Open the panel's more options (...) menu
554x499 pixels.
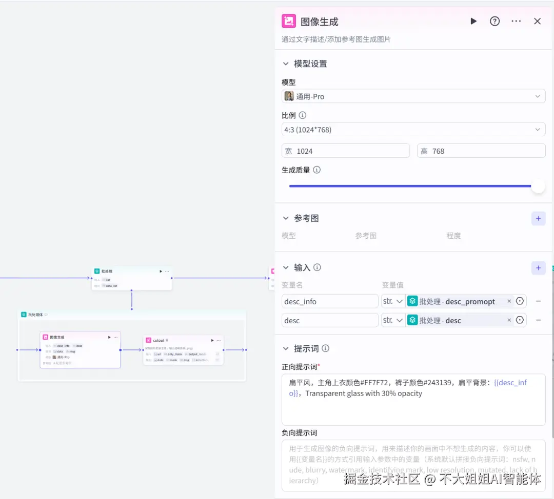point(516,21)
